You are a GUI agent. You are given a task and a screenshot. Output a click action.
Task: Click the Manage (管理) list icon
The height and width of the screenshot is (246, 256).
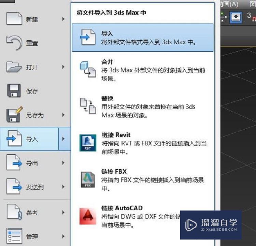tap(14, 236)
